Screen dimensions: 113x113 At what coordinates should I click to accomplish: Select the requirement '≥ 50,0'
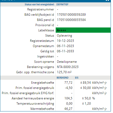[x=86, y=98]
